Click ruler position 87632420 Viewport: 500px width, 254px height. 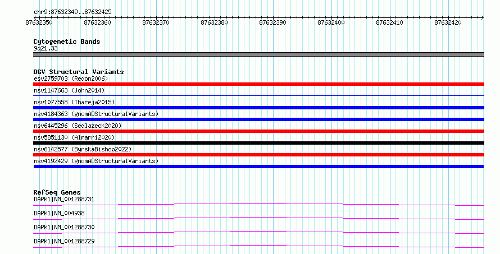[448, 22]
